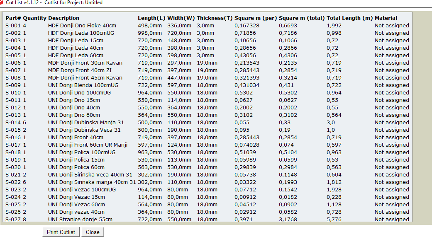Viewport: 432px width, 244px height.
Task: Click 'HDF Donji Dno Fioke 40cm' description
Action: pyautogui.click(x=82, y=26)
